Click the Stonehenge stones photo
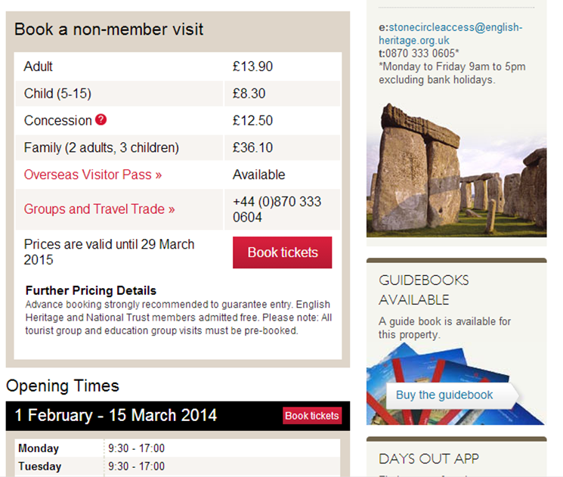The width and height of the screenshot is (563, 477). [456, 170]
